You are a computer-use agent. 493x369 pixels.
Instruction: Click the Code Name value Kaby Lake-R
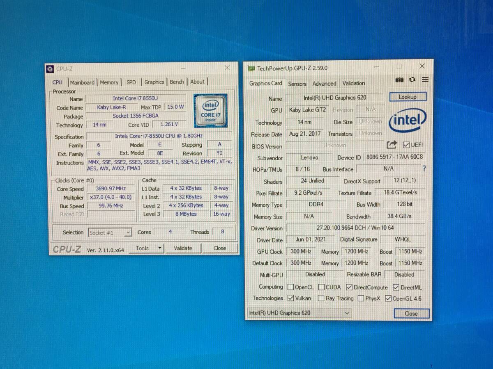point(111,107)
